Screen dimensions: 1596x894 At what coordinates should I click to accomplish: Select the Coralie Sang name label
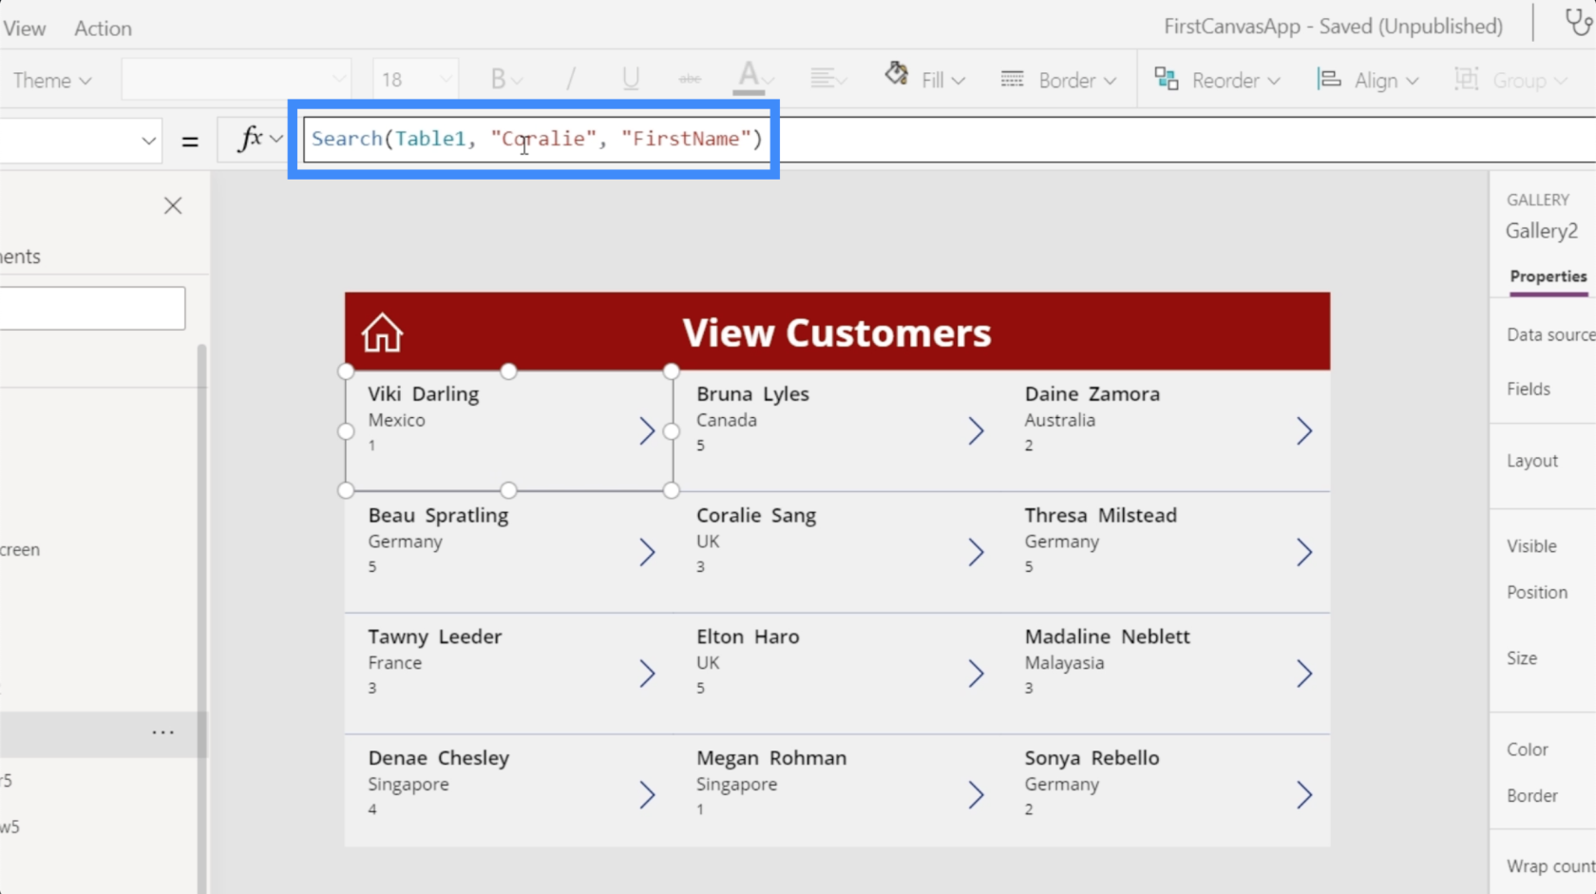(756, 516)
